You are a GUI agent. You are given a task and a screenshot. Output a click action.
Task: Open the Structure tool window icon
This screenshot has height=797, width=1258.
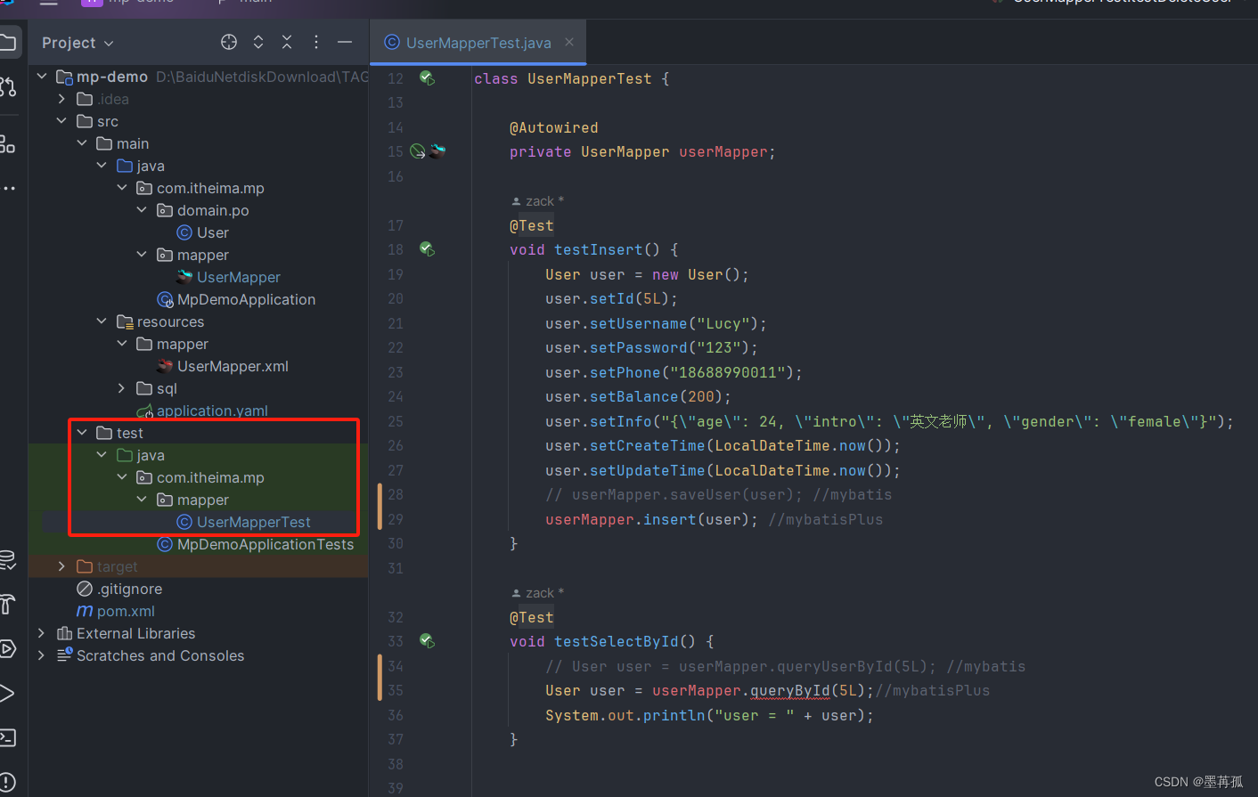pyautogui.click(x=7, y=144)
